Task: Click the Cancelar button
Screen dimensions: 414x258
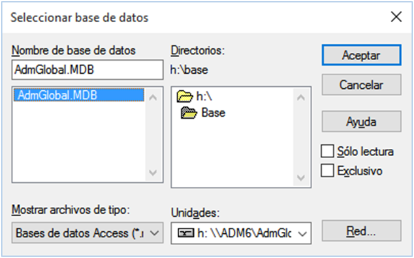Action: tap(362, 85)
